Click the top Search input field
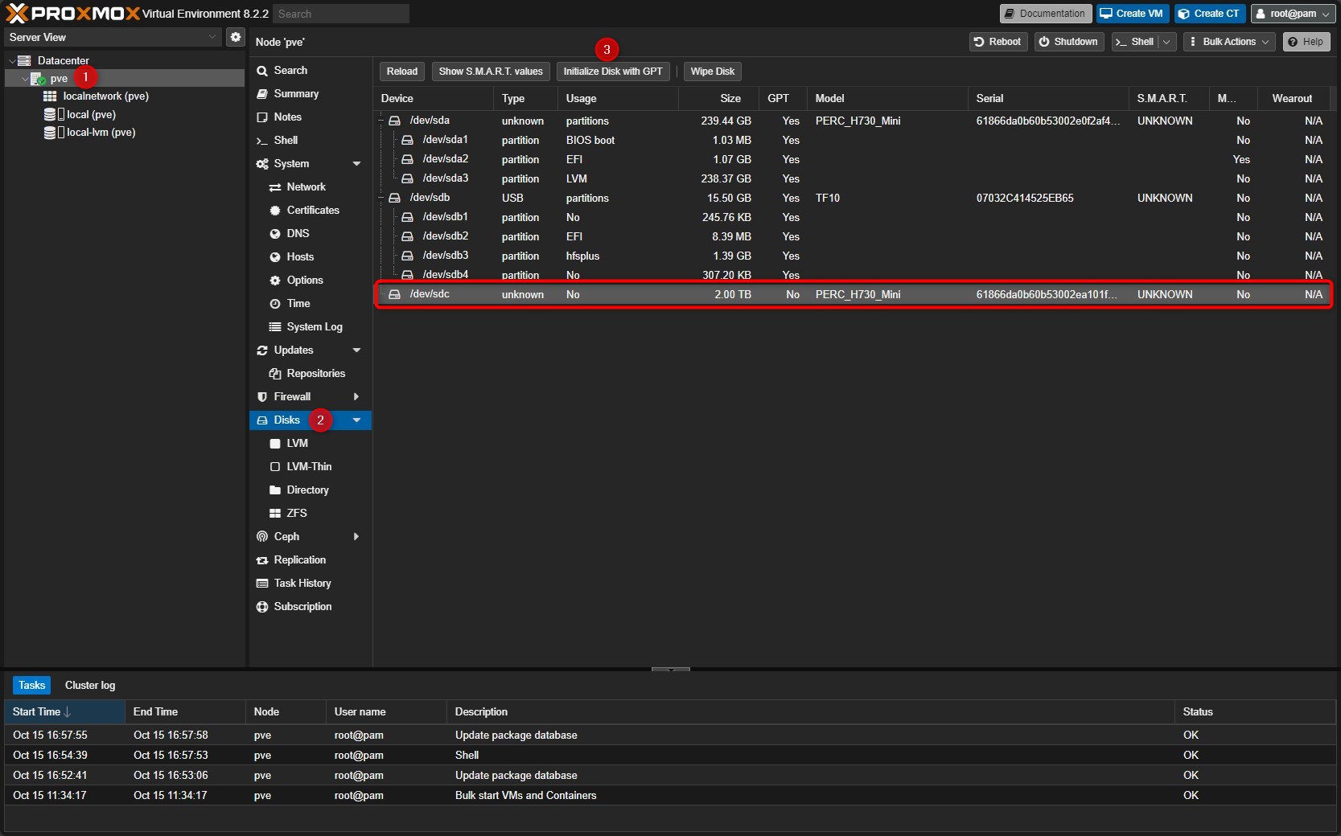1341x836 pixels. pos(341,14)
